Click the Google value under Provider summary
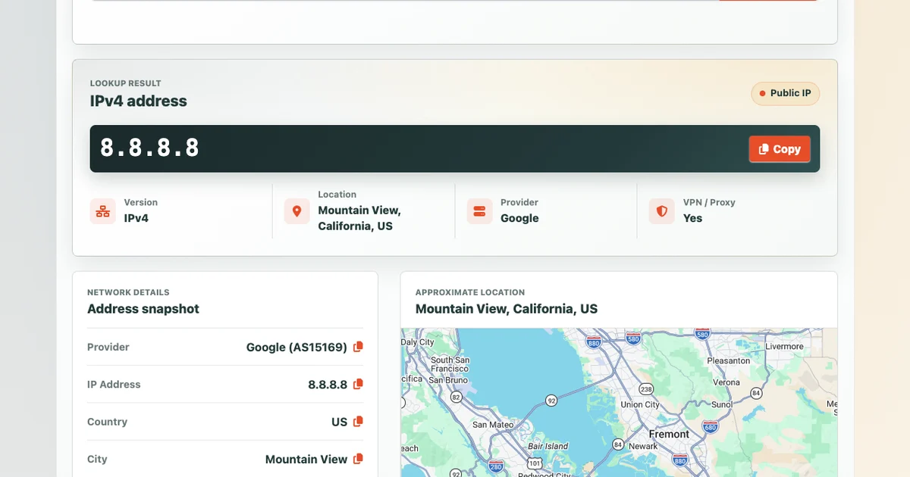The height and width of the screenshot is (477, 910). tap(519, 218)
